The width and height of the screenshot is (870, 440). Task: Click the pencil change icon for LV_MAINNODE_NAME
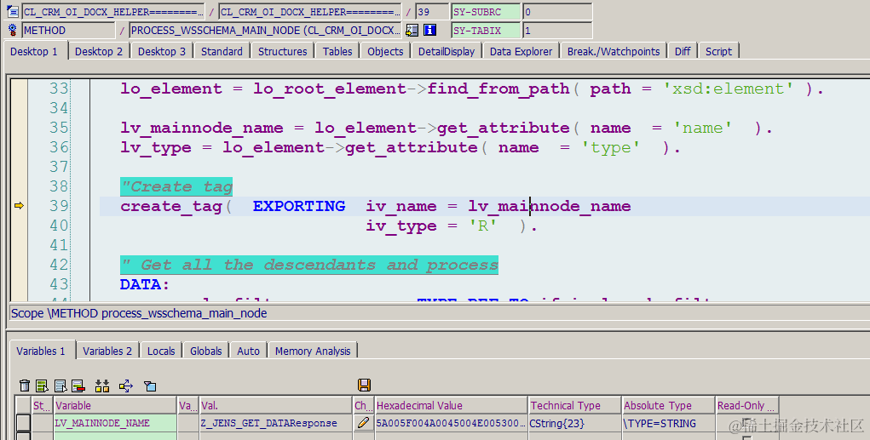point(364,423)
